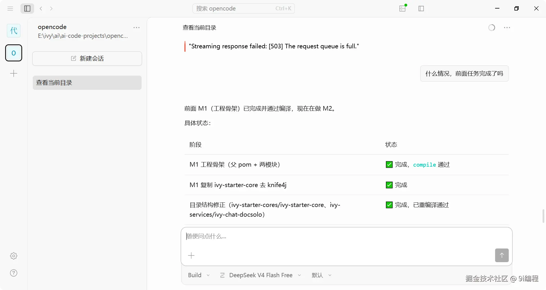Open the DeepSeek V4 Flash Free model dropdown
This screenshot has width=546, height=290.
click(260, 275)
